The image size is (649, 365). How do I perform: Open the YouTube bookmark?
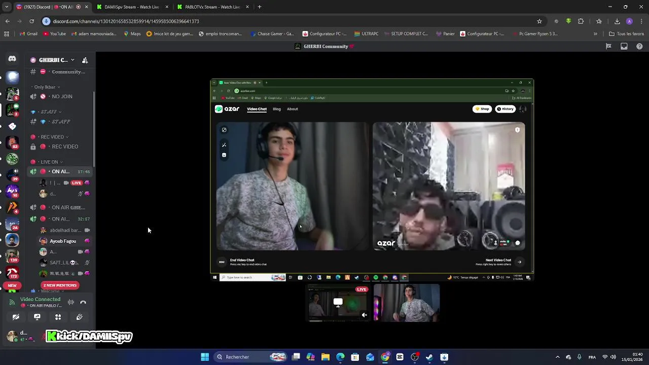point(55,34)
